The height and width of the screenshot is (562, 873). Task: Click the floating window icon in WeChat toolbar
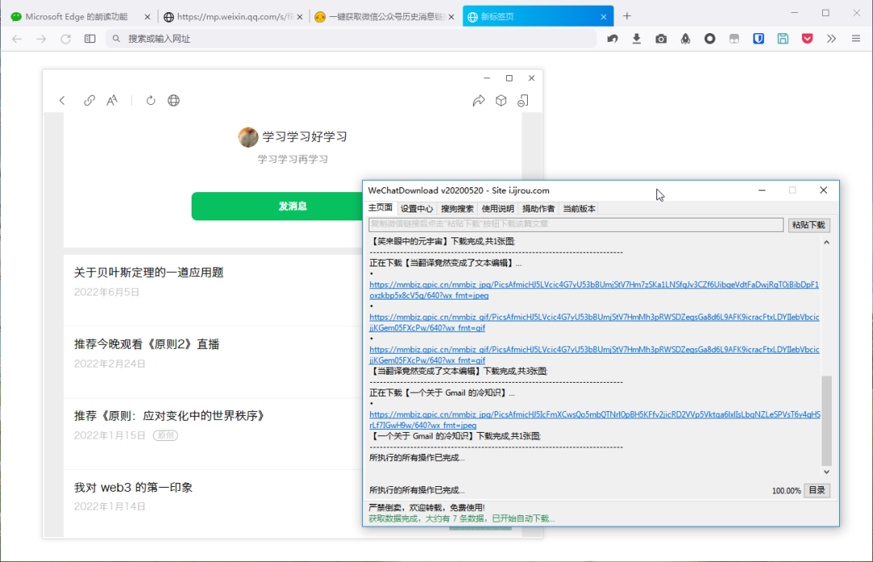(x=523, y=101)
